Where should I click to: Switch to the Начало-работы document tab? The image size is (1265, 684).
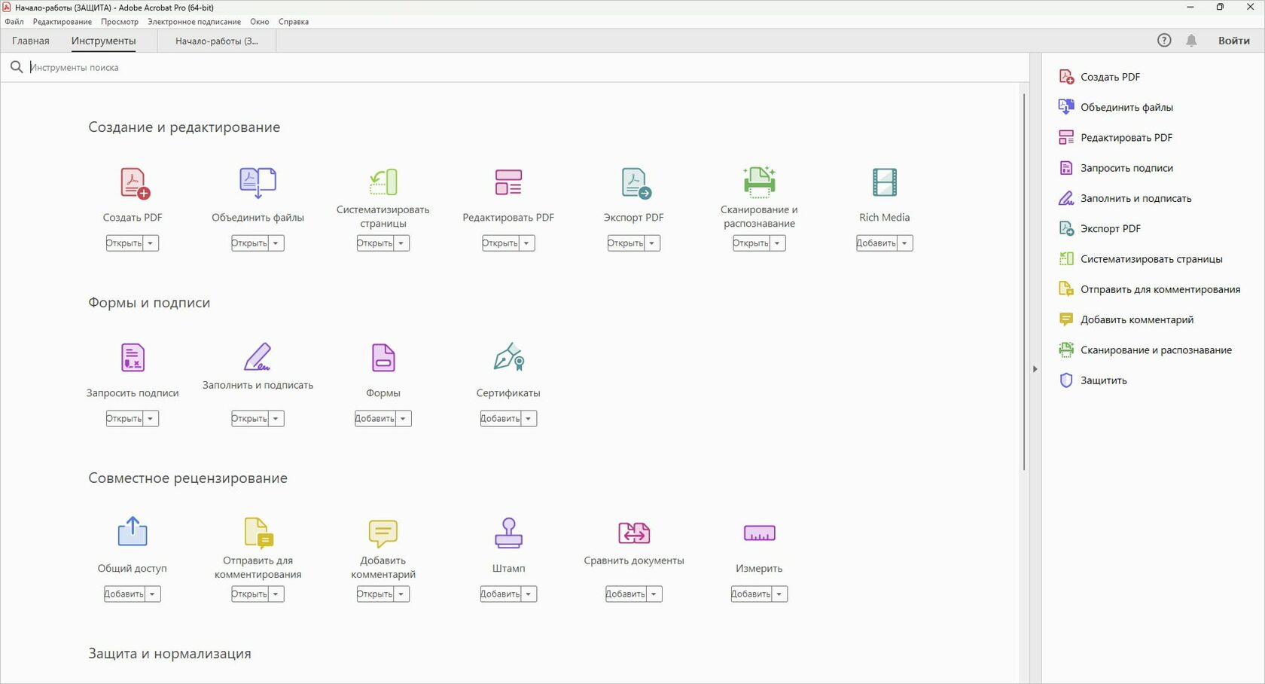point(217,41)
